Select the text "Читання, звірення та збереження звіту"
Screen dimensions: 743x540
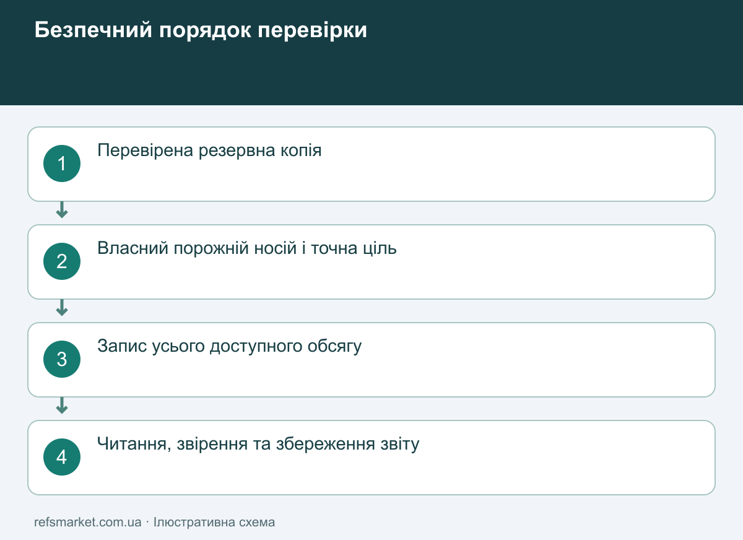tap(258, 444)
